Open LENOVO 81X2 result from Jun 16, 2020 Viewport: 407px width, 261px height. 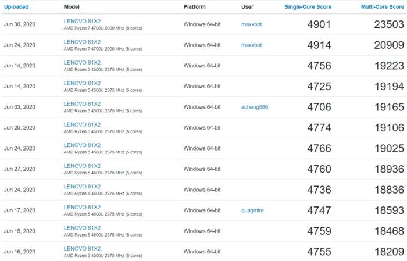coord(82,249)
